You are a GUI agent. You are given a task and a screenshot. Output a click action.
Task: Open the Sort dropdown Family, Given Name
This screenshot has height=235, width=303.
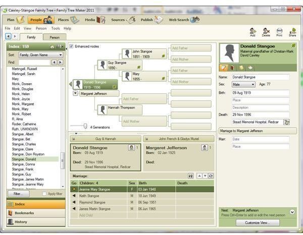[41, 55]
